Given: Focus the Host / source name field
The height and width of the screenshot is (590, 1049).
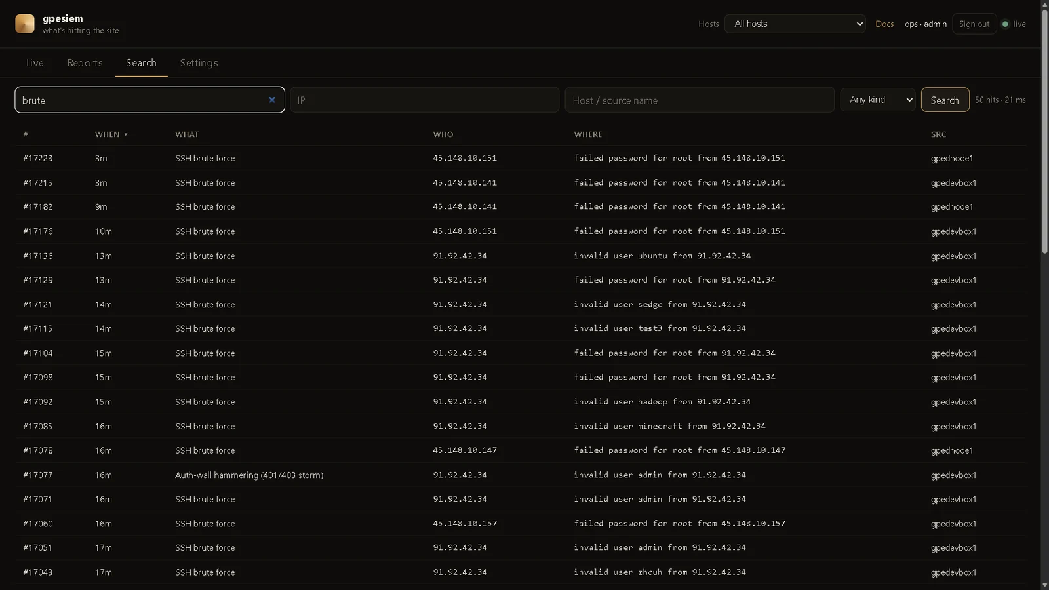Looking at the screenshot, I should point(700,100).
